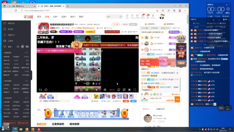Image resolution: width=234 pixels, height=132 pixels.
Task: Click the blue backpack button
Action: click(133, 101)
